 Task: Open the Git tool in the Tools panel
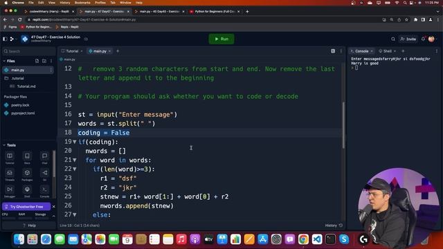click(44, 174)
